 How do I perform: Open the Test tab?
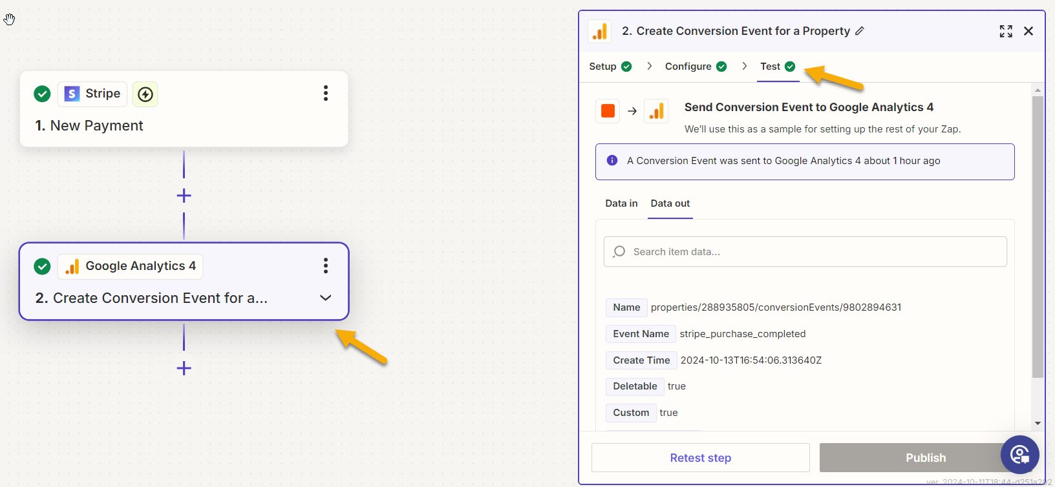point(778,67)
